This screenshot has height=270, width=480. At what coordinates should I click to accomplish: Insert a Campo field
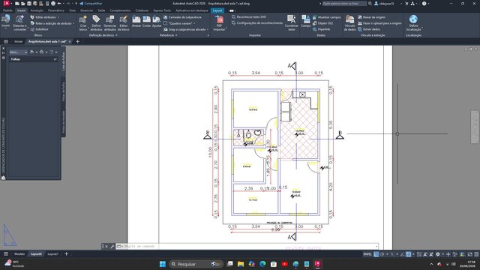click(305, 22)
